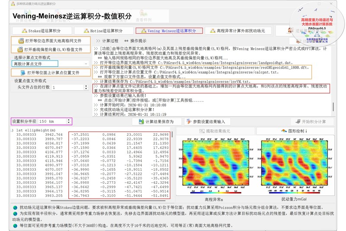346x231 pixels.
Task: Click the application icon in the title bar
Action: tap(13, 4)
